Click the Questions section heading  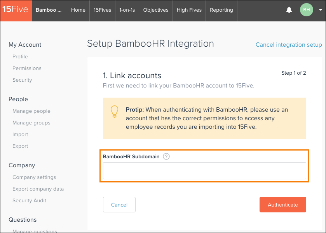point(23,220)
